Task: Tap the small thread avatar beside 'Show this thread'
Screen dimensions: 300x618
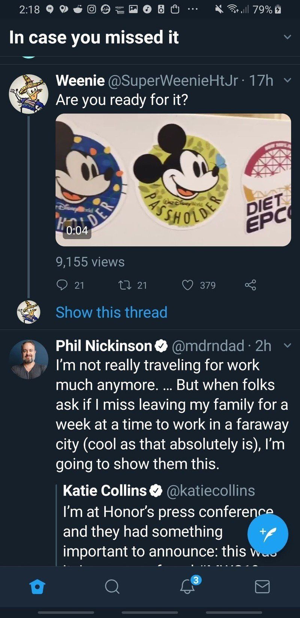Action: [x=29, y=312]
